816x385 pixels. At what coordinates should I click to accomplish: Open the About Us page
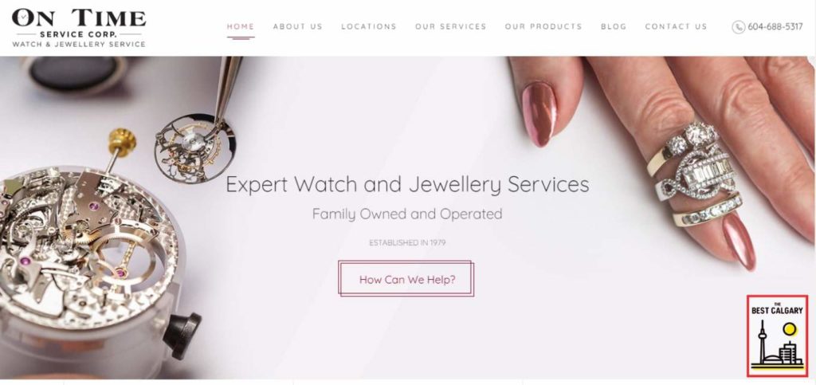click(x=298, y=26)
